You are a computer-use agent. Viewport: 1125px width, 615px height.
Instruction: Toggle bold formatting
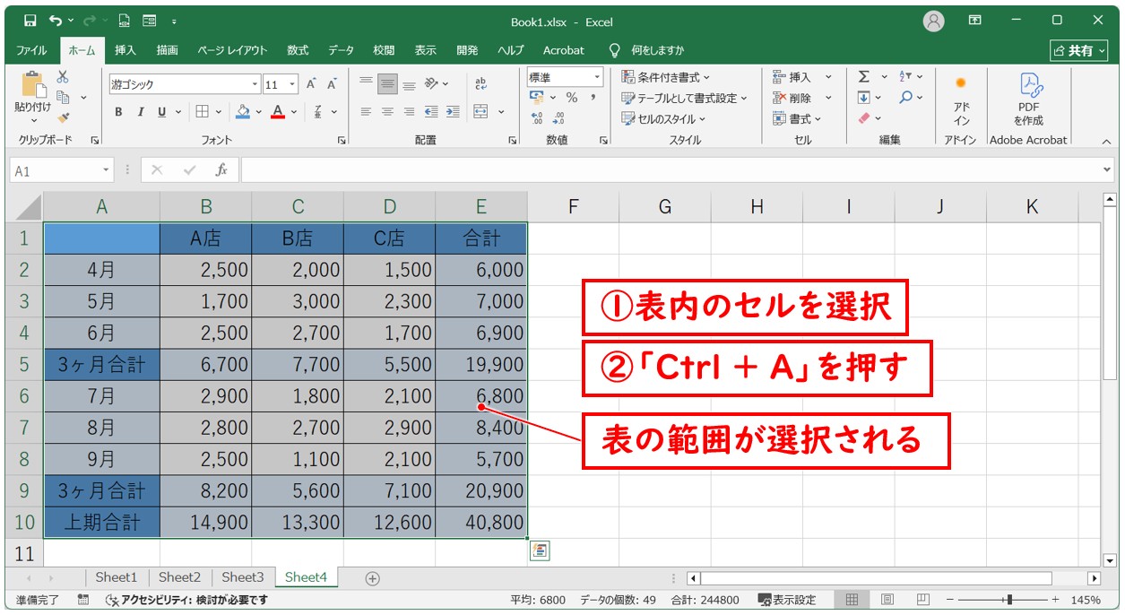[x=118, y=112]
